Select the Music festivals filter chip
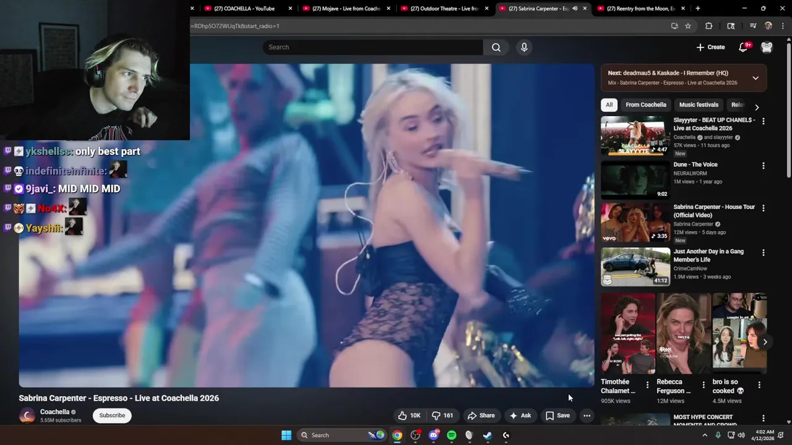This screenshot has width=792, height=445. [699, 105]
